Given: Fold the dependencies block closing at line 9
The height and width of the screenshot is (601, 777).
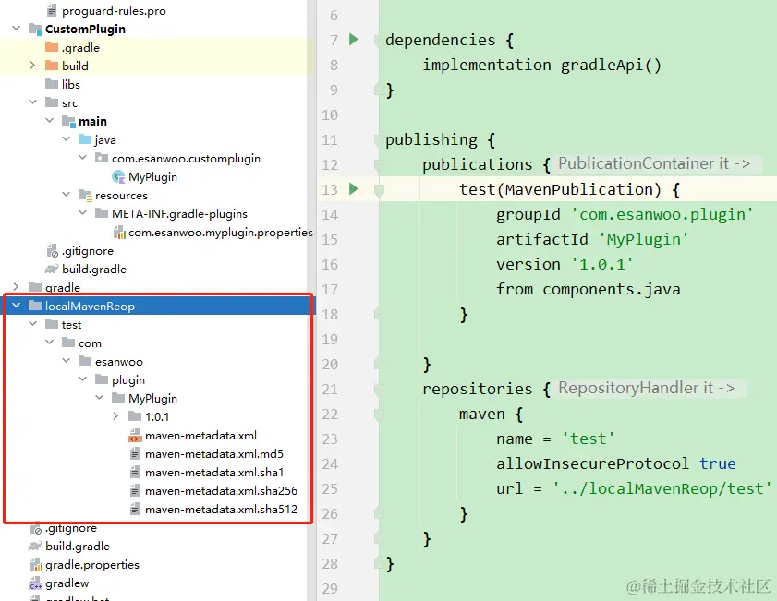Looking at the screenshot, I should click(x=379, y=90).
